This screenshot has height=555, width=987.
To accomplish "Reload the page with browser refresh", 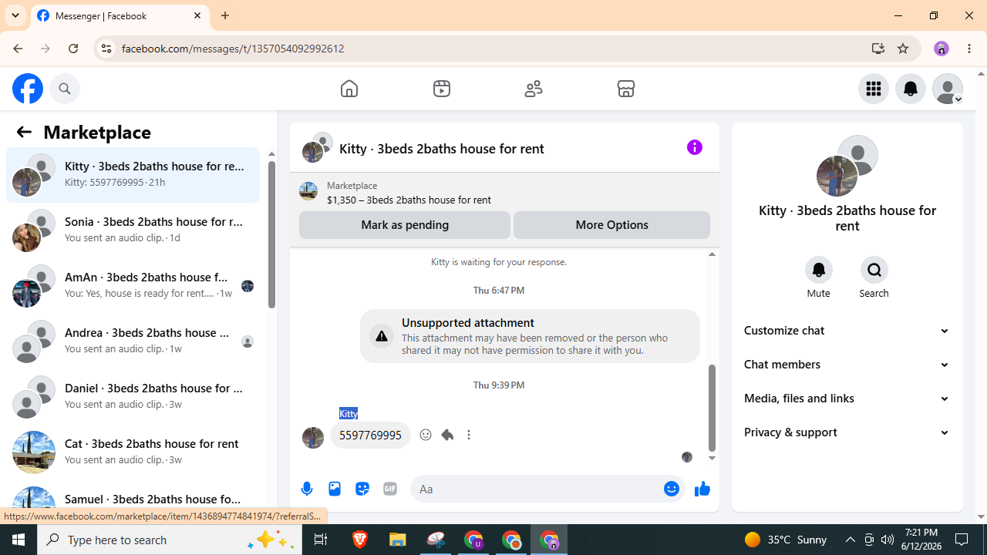I will 73,49.
